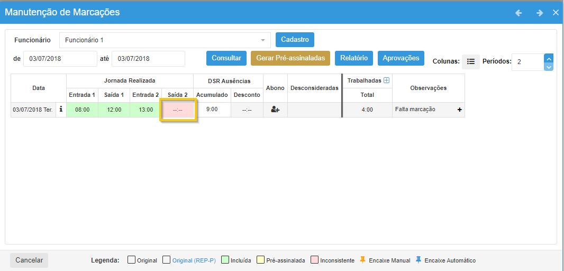Go to previous record with left arrow
This screenshot has height=271, width=564.
518,13
